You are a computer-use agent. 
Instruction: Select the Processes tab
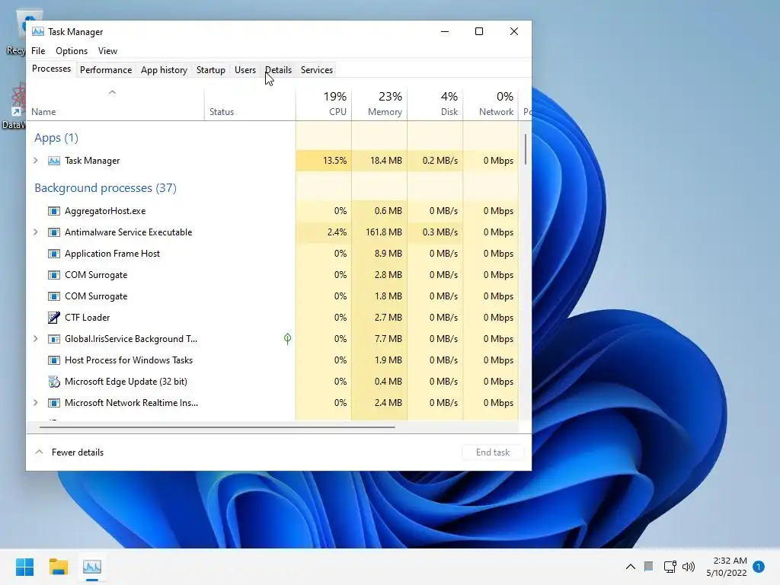click(x=51, y=69)
